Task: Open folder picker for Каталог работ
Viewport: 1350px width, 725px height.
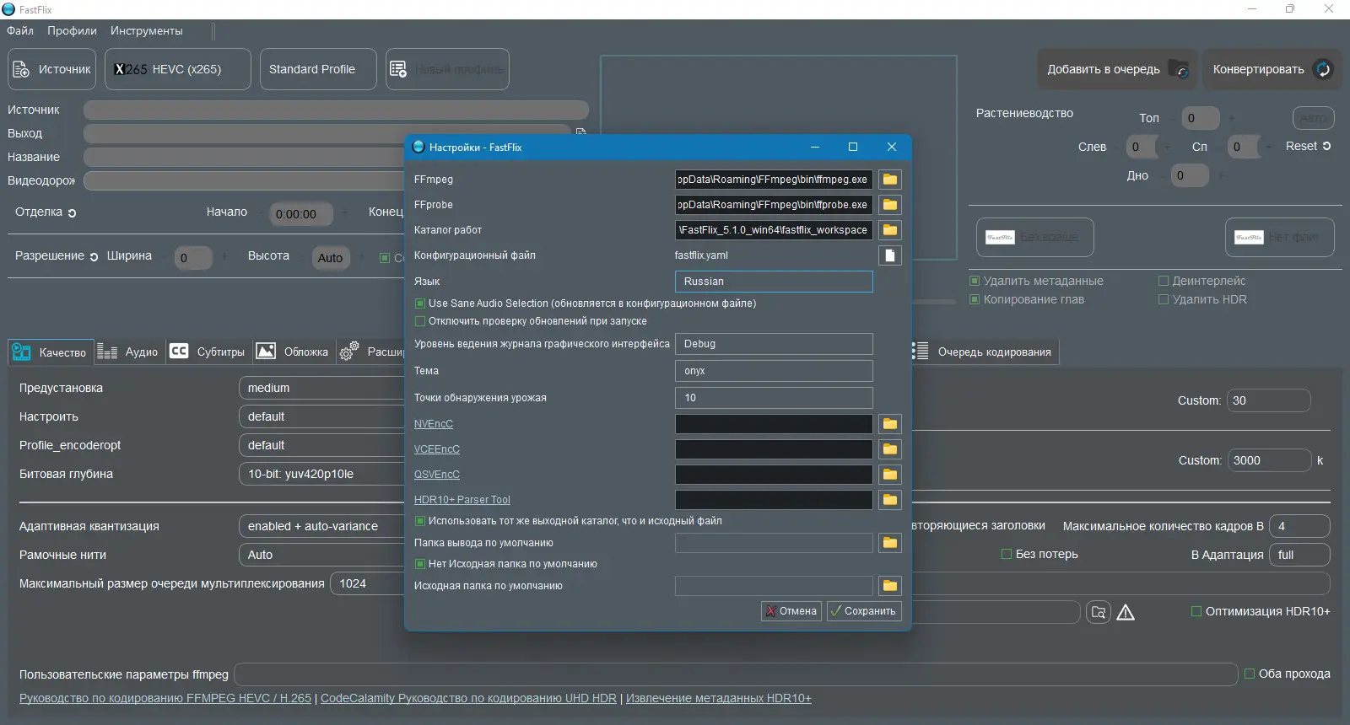Action: click(890, 230)
